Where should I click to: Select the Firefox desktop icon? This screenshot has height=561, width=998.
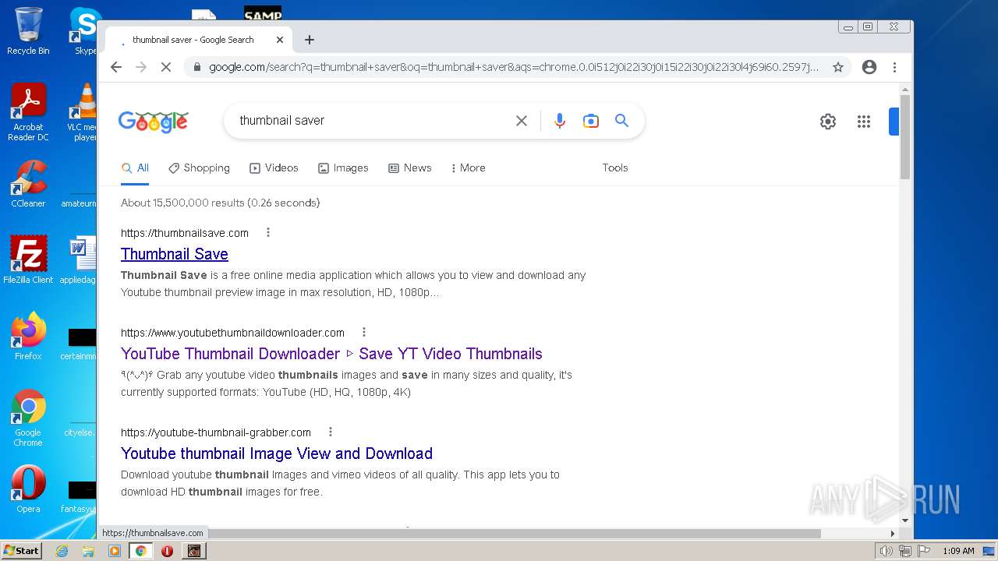point(28,337)
